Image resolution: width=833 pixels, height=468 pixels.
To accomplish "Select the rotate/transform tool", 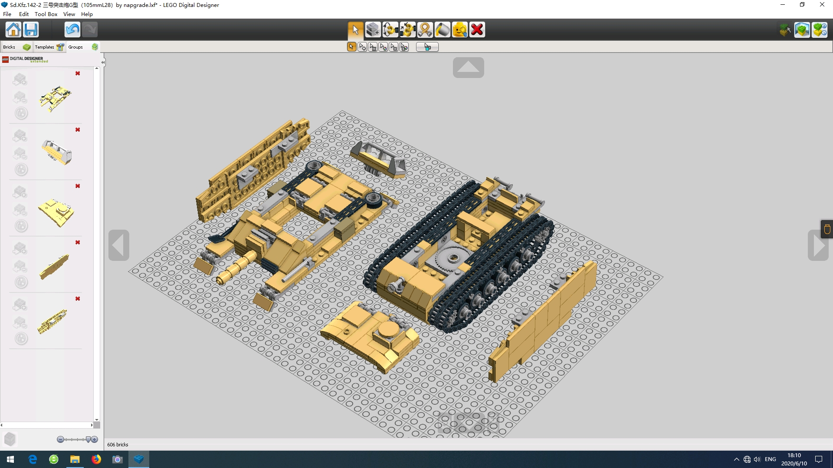I will 390,29.
